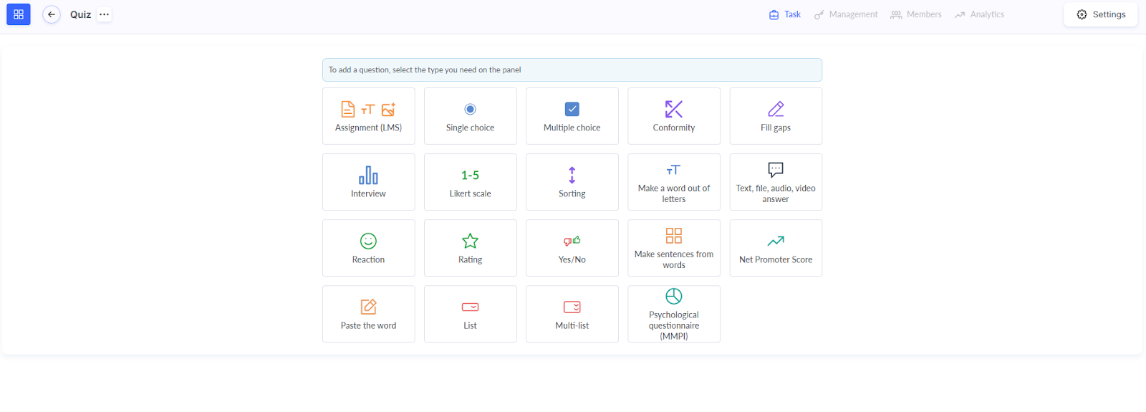View the Analytics tab
The width and height of the screenshot is (1146, 412).
point(980,14)
